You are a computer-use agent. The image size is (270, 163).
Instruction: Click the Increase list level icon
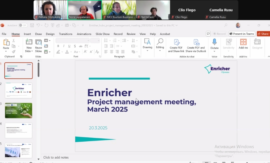click(111, 46)
